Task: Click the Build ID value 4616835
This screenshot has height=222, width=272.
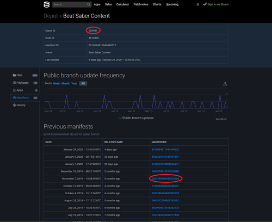Action: point(94,38)
